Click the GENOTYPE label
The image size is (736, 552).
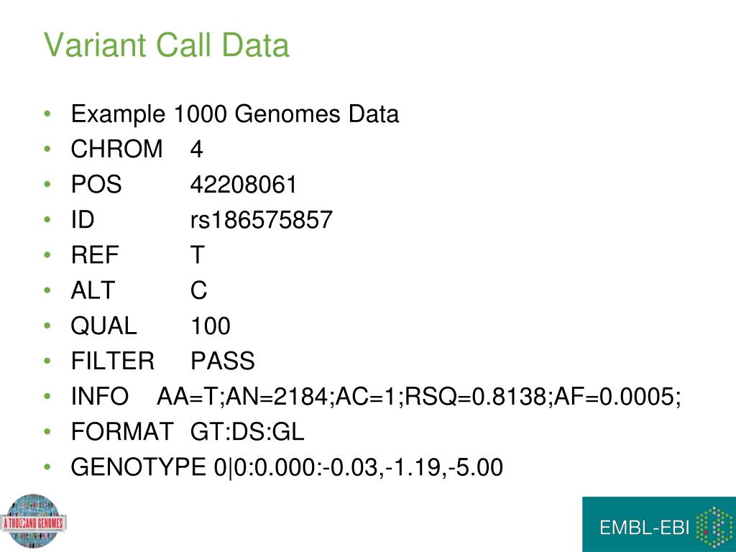pyautogui.click(x=138, y=467)
